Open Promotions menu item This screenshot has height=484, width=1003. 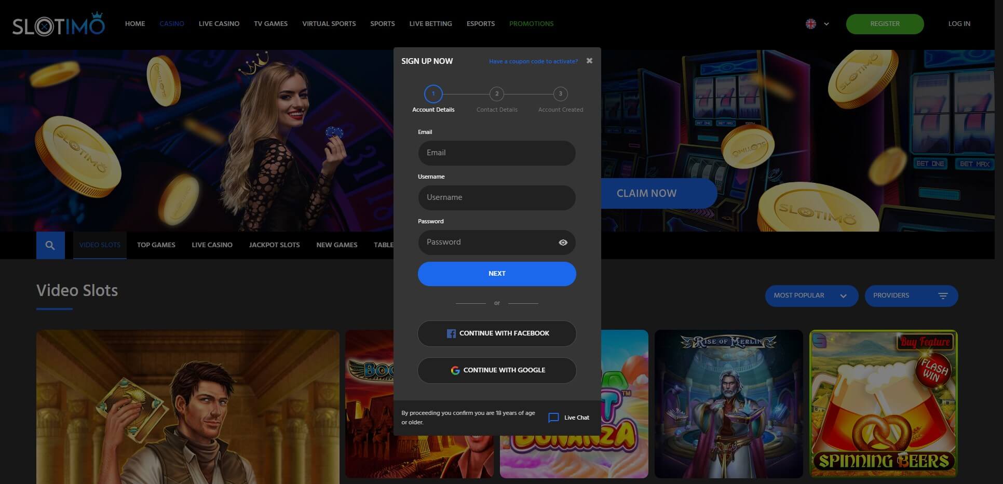pyautogui.click(x=532, y=24)
